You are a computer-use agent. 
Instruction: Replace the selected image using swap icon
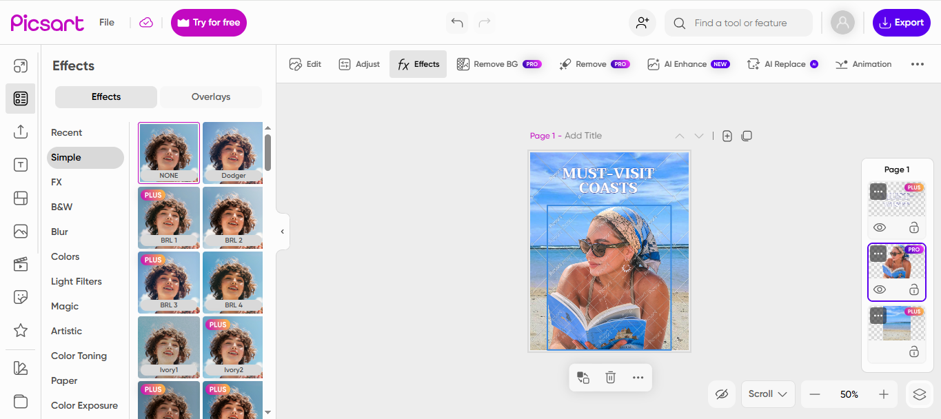click(x=583, y=377)
